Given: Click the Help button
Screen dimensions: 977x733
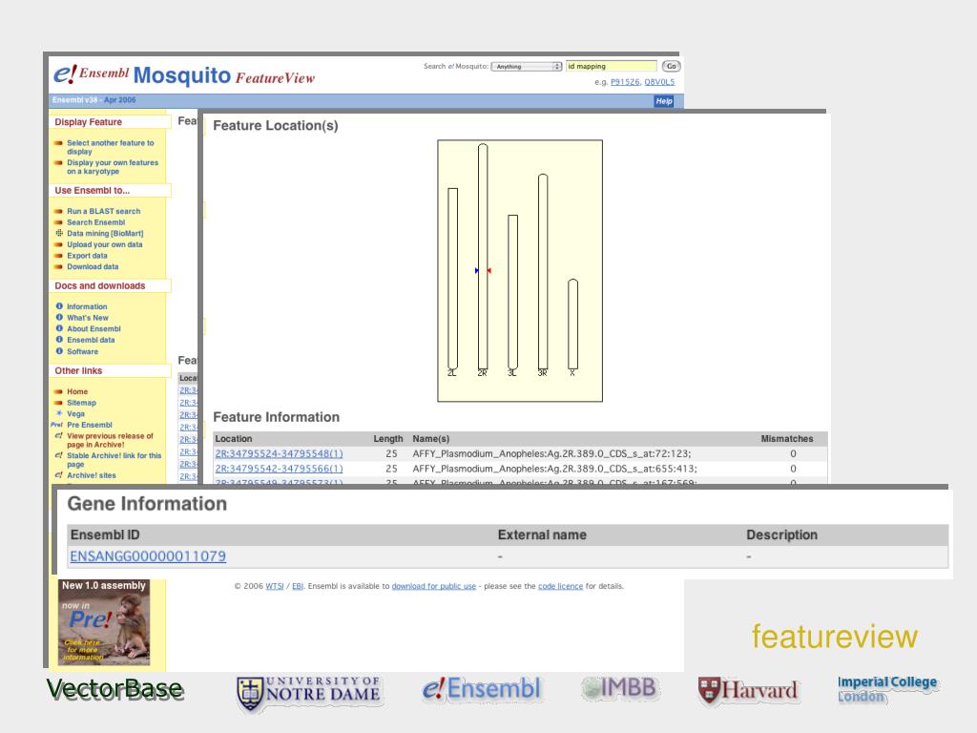Looking at the screenshot, I should tap(664, 101).
